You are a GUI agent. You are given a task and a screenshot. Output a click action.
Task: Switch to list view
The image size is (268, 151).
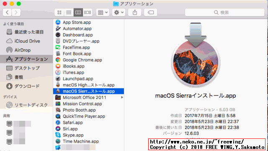(69, 12)
